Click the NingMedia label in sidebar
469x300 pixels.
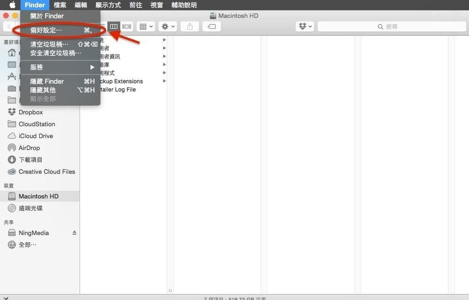34,233
